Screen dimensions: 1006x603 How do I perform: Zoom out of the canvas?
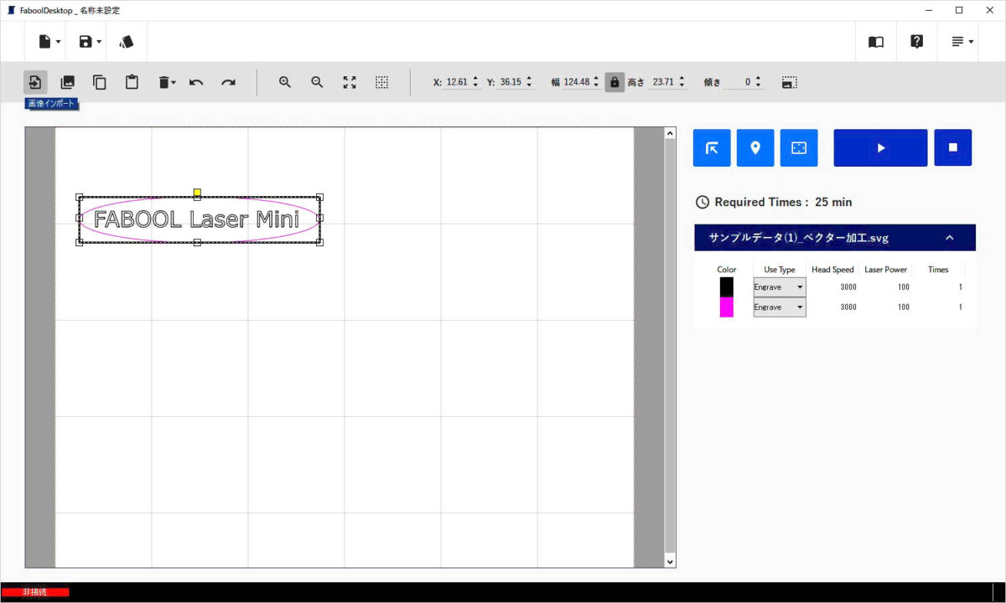[x=317, y=82]
